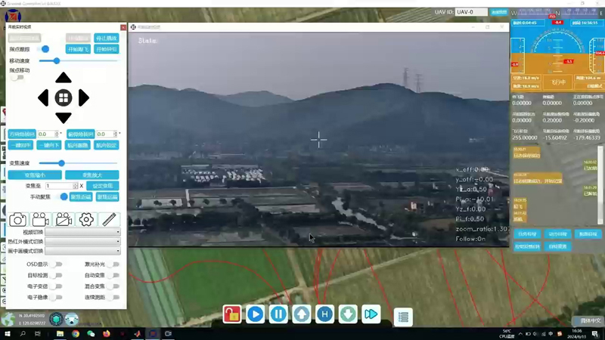Pan gimbal right with the right arrow
605x340 pixels.
click(x=84, y=97)
